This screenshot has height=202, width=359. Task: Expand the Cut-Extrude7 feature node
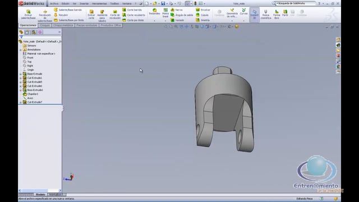[21, 102]
